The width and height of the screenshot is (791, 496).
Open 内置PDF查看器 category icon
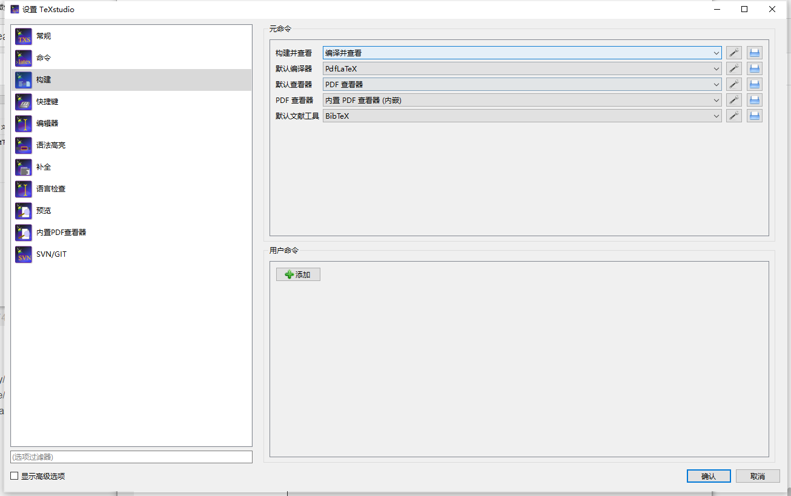[24, 233]
